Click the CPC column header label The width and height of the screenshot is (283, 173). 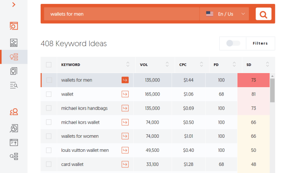coord(183,65)
